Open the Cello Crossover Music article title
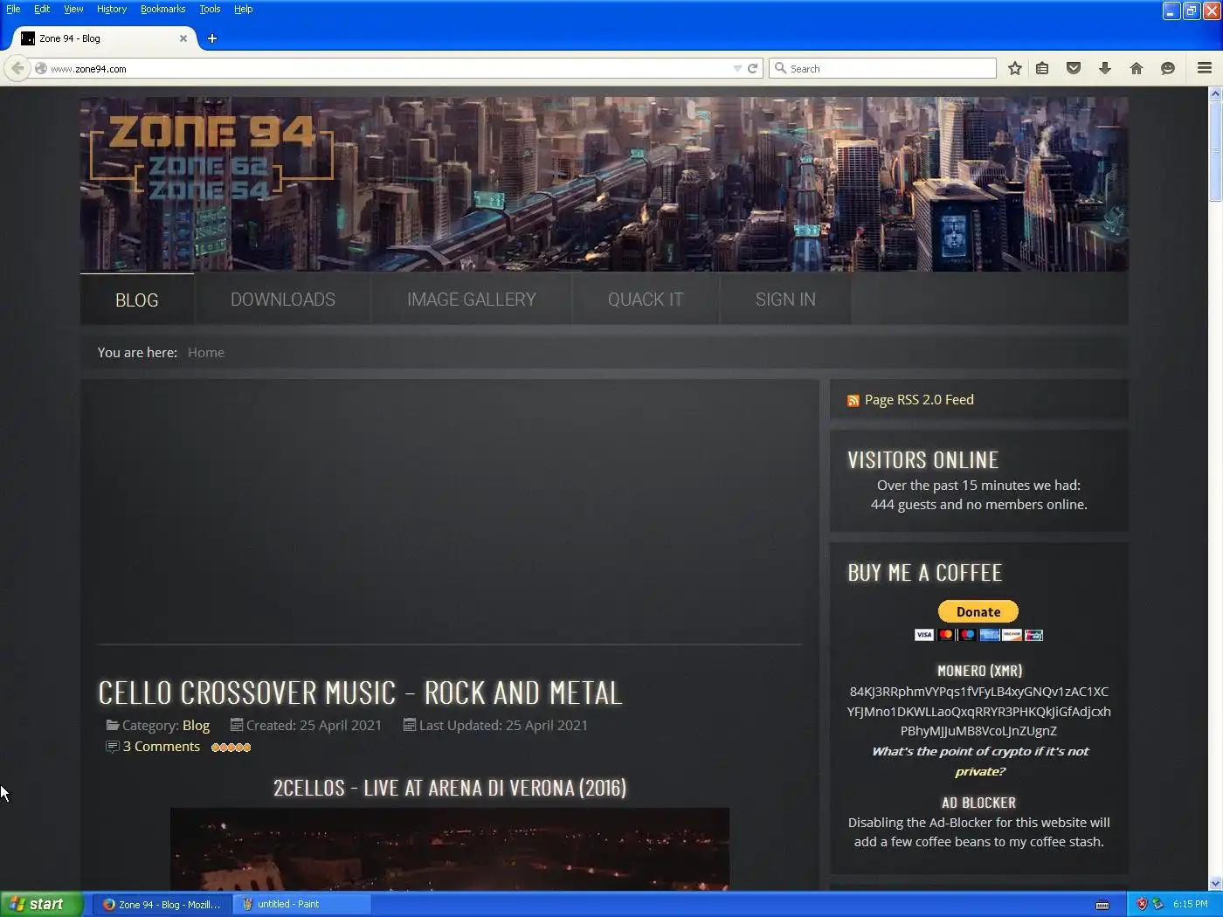The height and width of the screenshot is (917, 1223). click(x=360, y=693)
